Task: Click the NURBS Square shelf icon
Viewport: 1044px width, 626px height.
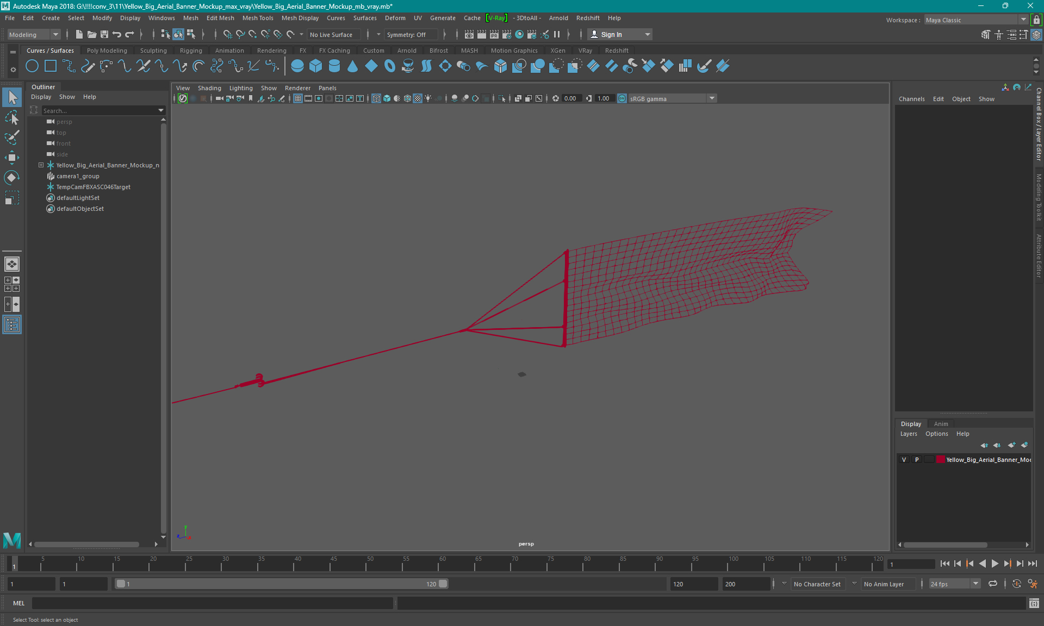Action: click(x=51, y=66)
